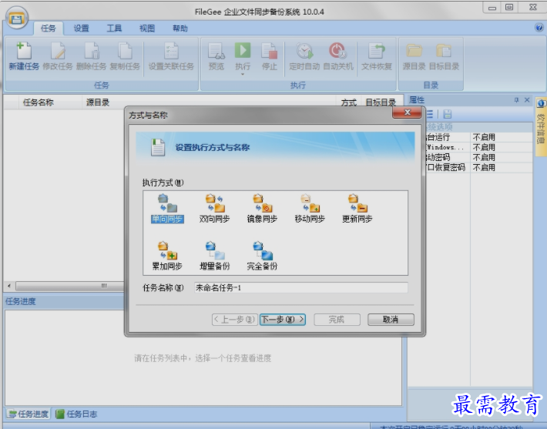Viewport: 547px width, 429px height.
Task: Expand the 执行 button dropdown arrow
Action: point(243,74)
